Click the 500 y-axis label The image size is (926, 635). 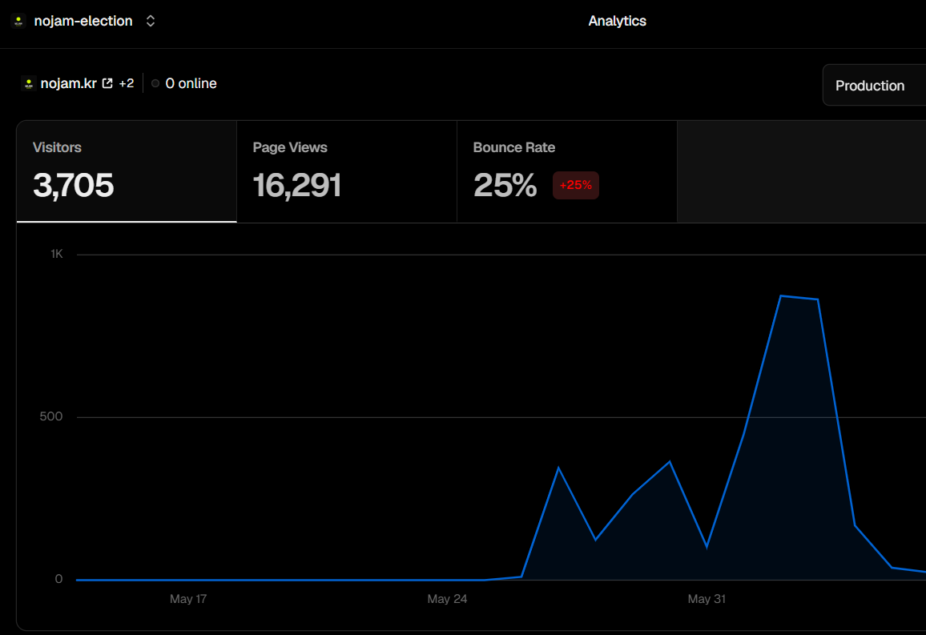tap(50, 416)
